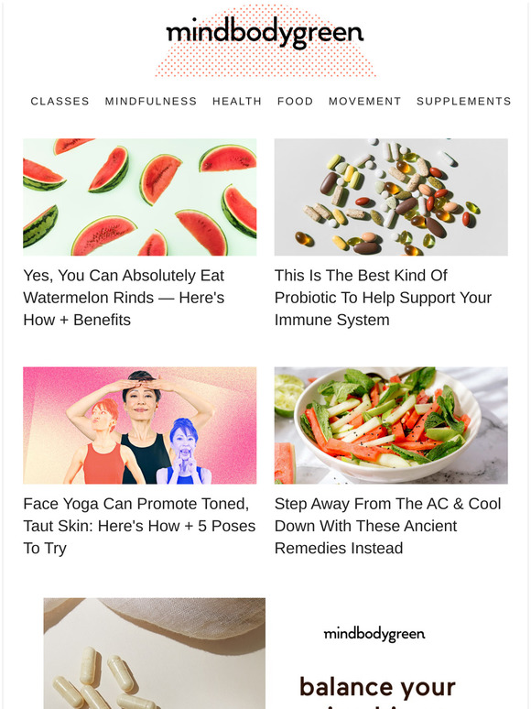Open the Food navigation link
This screenshot has width=531, height=709.
[x=295, y=102]
